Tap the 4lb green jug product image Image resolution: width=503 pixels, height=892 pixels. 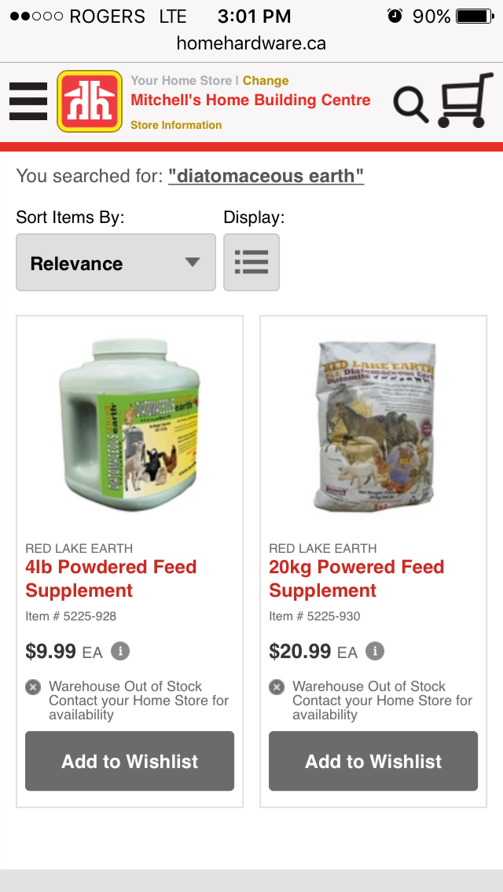[130, 425]
